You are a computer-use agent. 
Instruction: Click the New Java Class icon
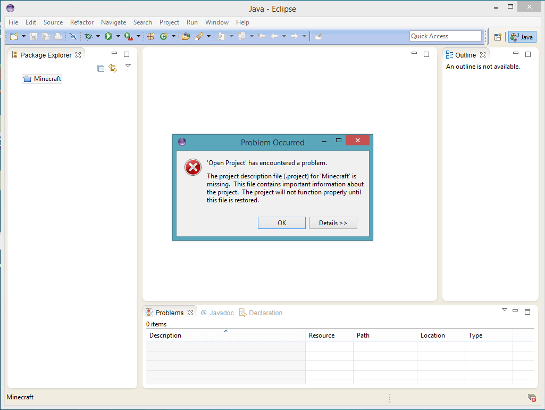click(164, 36)
